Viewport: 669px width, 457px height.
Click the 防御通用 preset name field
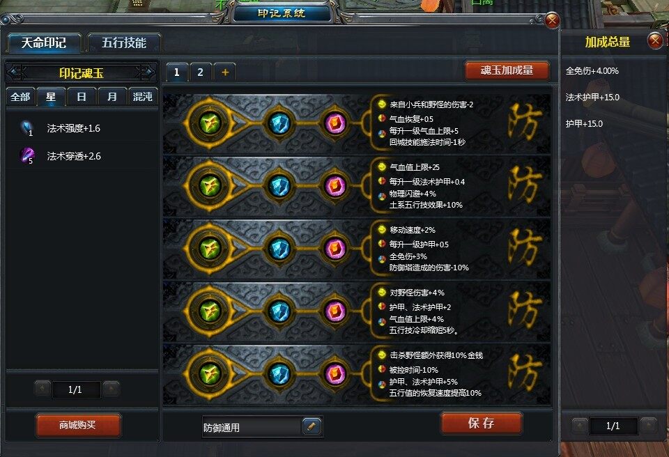click(252, 427)
